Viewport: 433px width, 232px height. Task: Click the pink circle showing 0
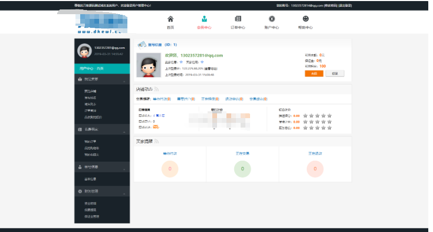point(315,169)
